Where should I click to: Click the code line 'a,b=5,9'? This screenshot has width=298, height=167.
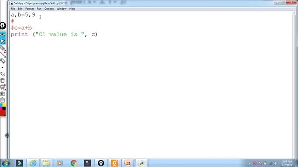pyautogui.click(x=23, y=15)
